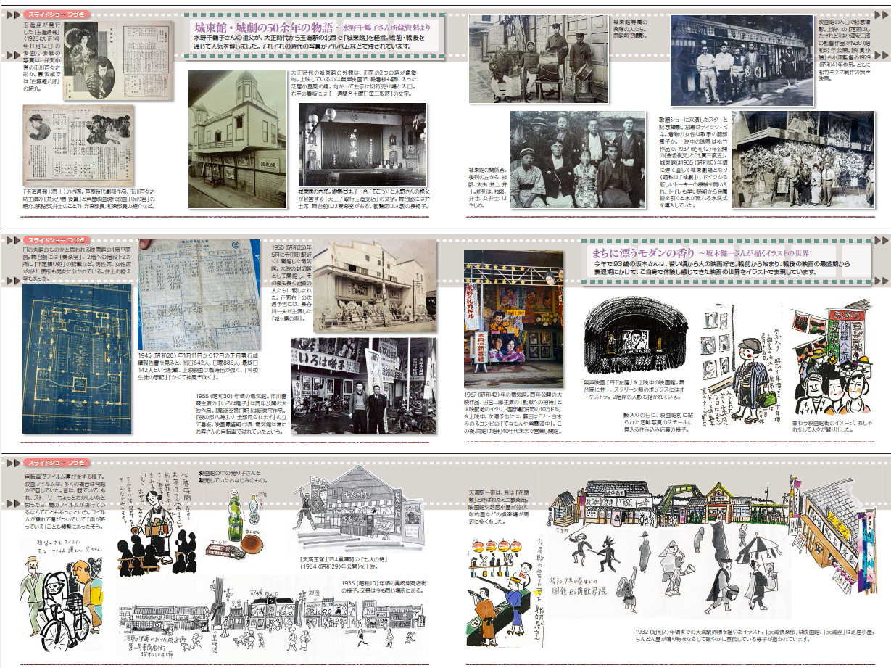Image resolution: width=891 pixels, height=668 pixels.
Task: Click the スライドショー つづき label above the blueprint caption
Action: [x=56, y=239]
